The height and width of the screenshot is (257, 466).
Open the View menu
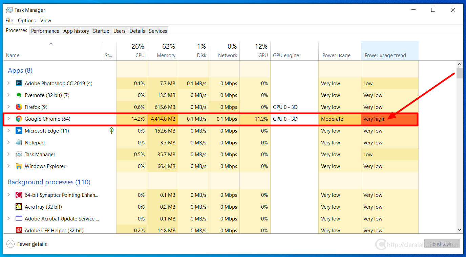point(46,21)
